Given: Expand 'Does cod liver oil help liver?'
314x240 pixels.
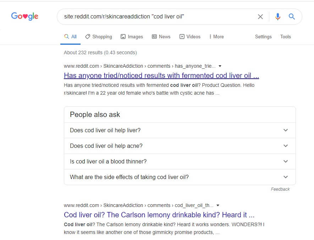Looking at the screenshot, I should [x=180, y=130].
